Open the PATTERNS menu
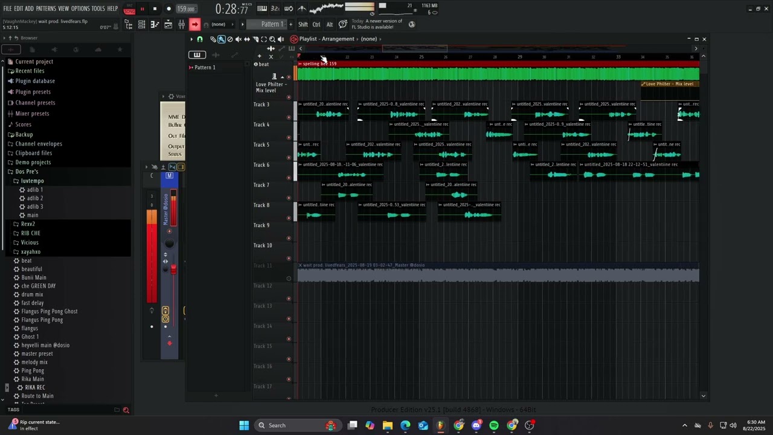Image resolution: width=773 pixels, height=435 pixels. pyautogui.click(x=46, y=8)
